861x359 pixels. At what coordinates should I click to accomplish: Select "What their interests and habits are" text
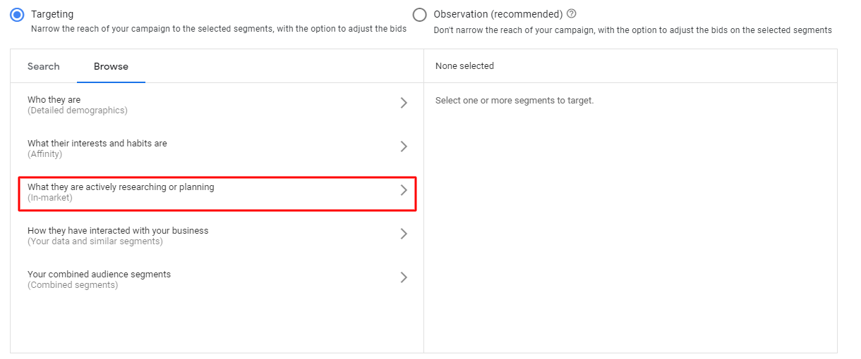(97, 144)
